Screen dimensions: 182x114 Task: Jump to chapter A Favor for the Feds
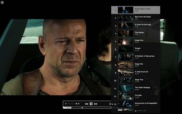(136, 26)
